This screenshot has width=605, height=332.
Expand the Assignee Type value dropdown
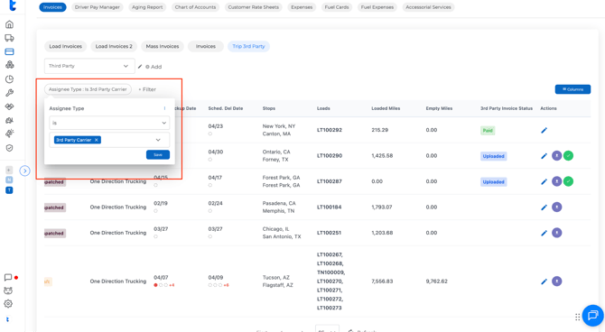(158, 140)
